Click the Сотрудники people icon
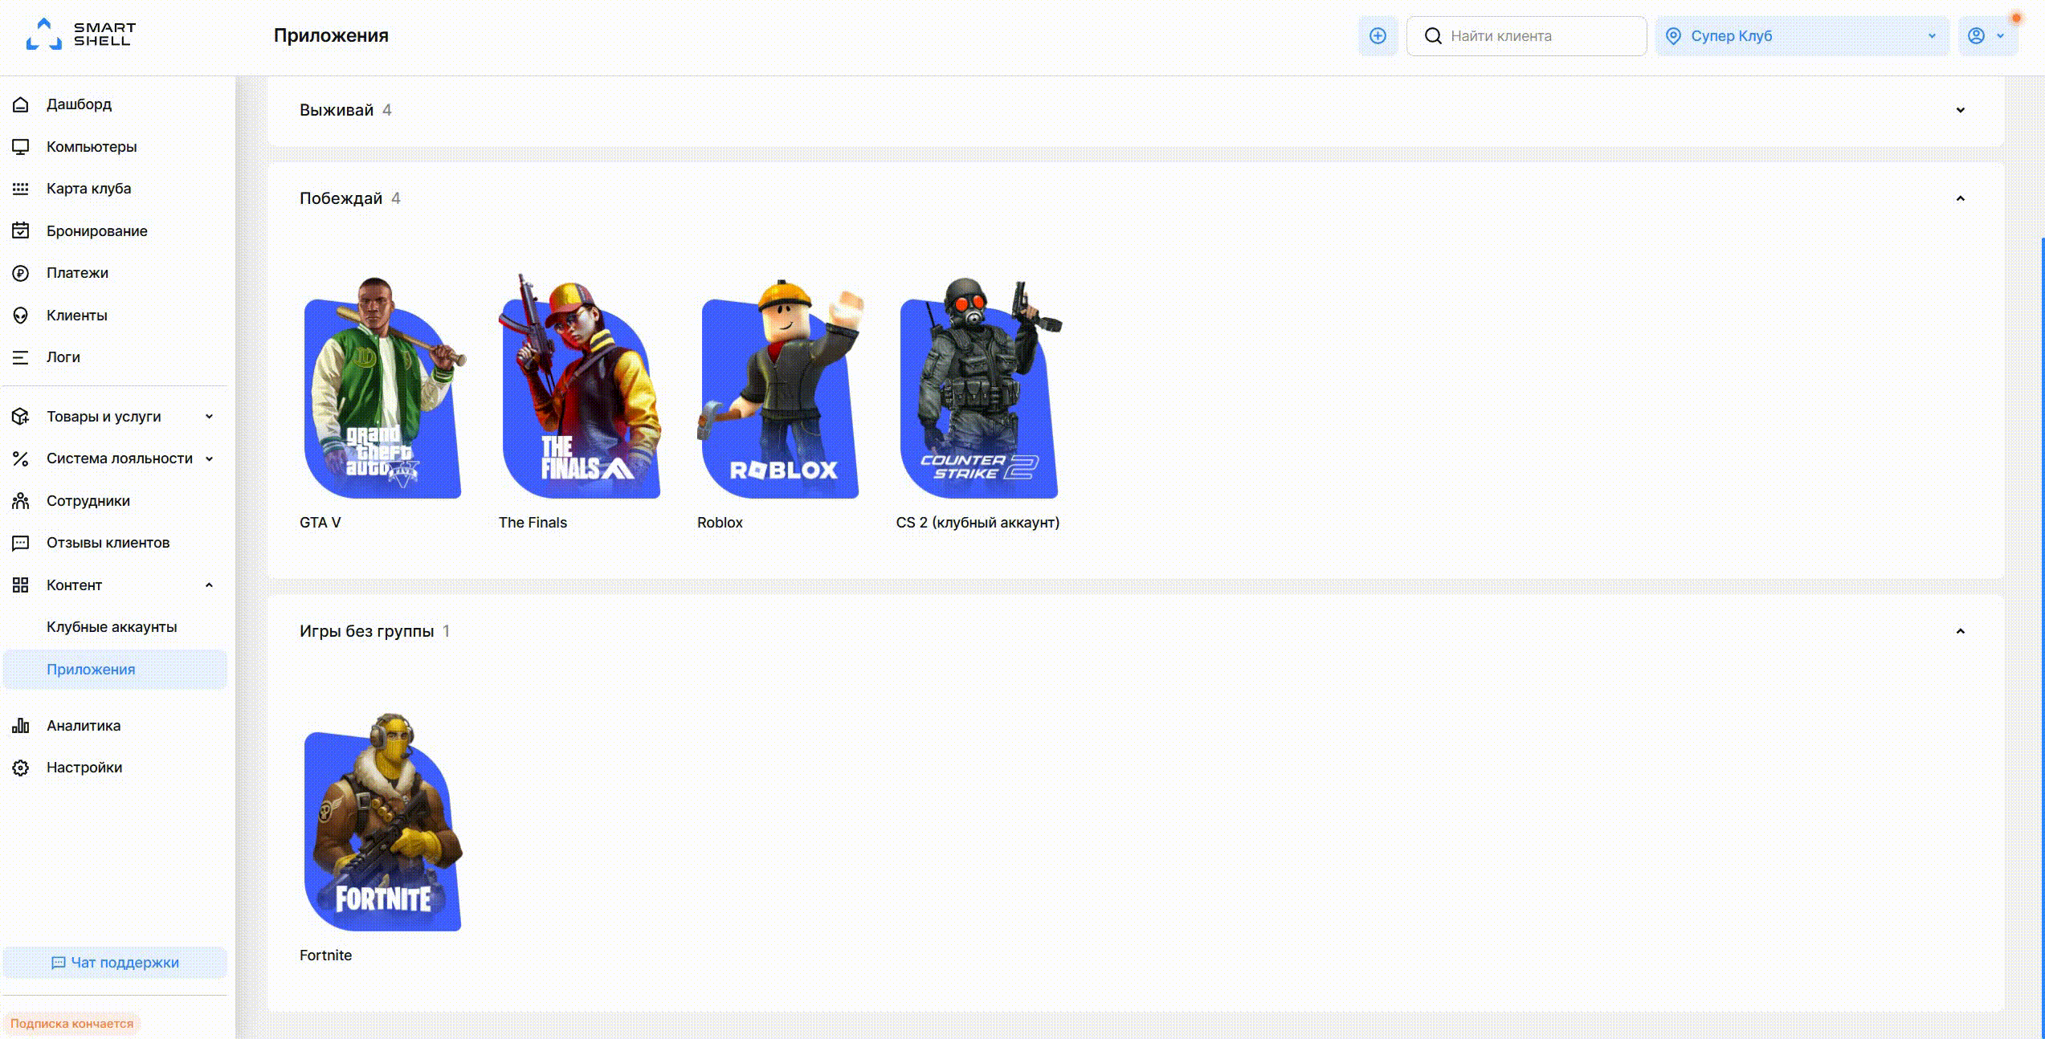 pyautogui.click(x=21, y=501)
